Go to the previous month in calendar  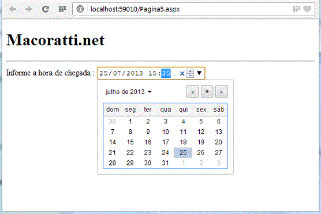coord(192,92)
